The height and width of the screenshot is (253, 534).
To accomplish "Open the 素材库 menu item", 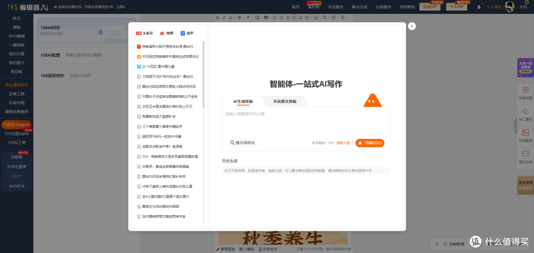I will pyautogui.click(x=313, y=7).
